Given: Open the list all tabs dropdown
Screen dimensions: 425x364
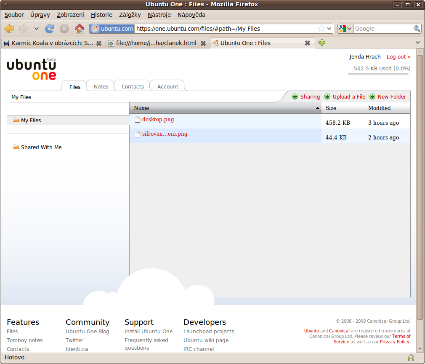Looking at the screenshot, I should tap(418, 43).
